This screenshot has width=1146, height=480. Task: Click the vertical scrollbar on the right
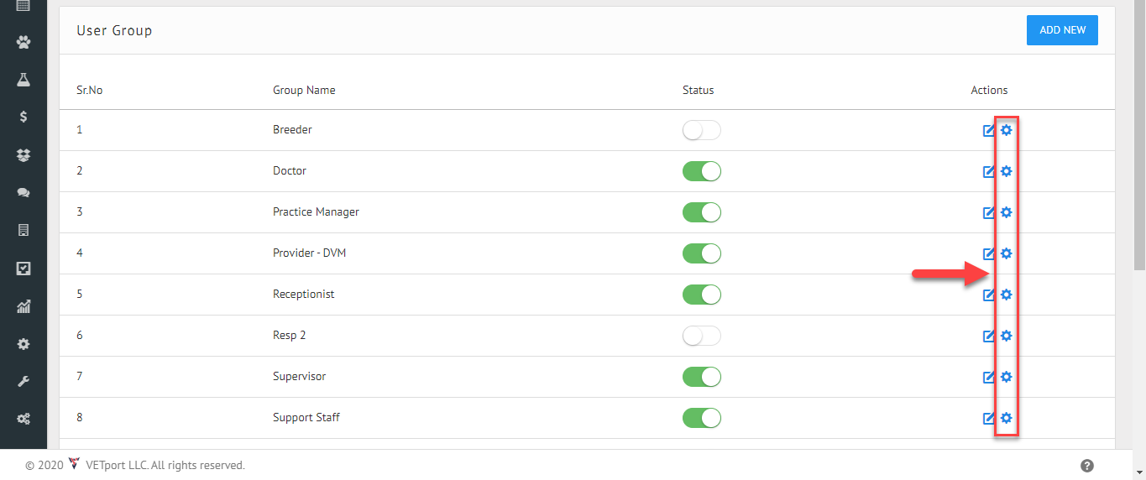tap(1139, 134)
